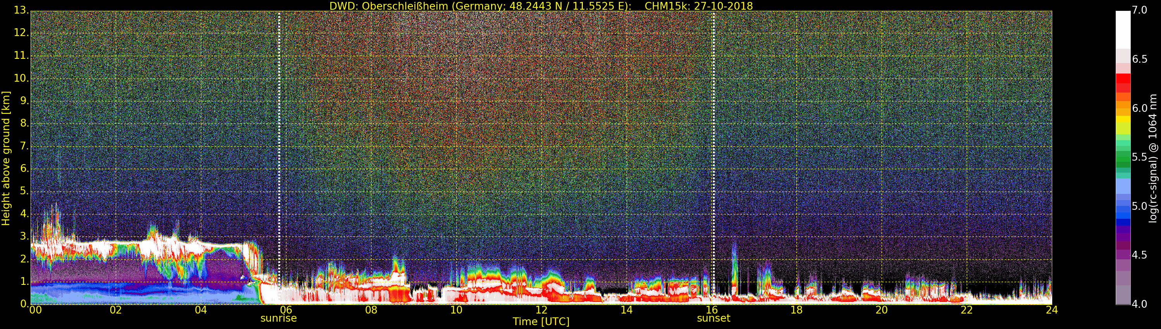This screenshot has height=329, width=1161.
Task: Click the height axis tick label '12.'
Action: [x=21, y=33]
